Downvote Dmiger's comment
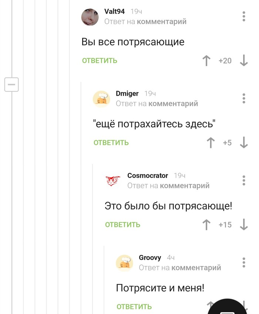 [x=243, y=143]
